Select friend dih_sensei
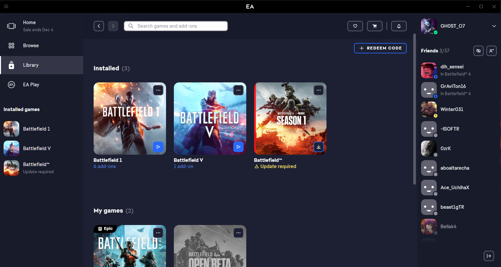This screenshot has height=267, width=501. coord(459,70)
